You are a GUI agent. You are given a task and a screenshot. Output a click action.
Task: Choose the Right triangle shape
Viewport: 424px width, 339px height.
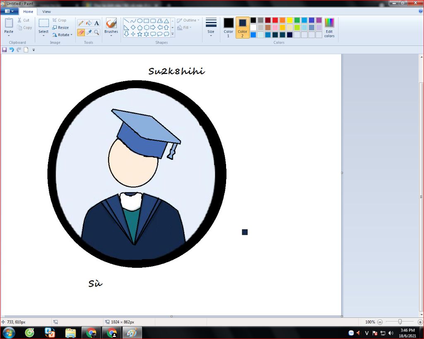[126, 27]
